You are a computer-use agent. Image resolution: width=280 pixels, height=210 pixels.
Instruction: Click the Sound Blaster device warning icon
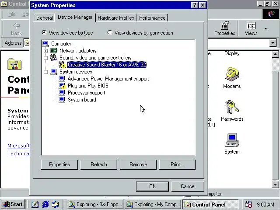62,65
